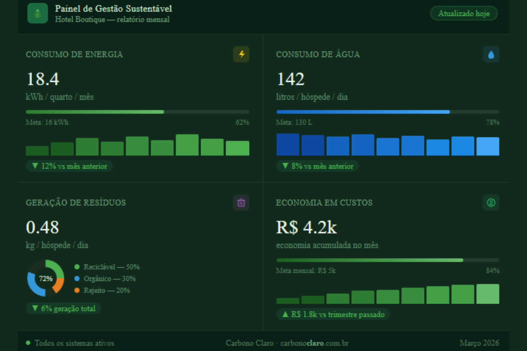
Task: Select the 12% vs mês anterior chip
Action: point(69,166)
